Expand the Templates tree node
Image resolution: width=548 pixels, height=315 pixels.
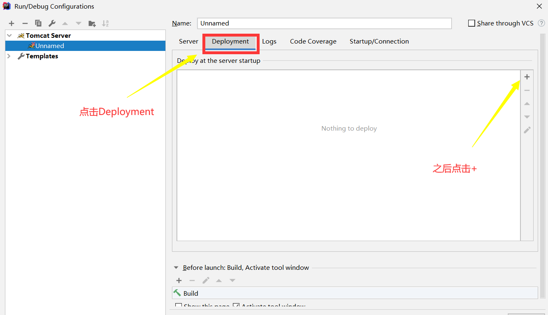9,56
